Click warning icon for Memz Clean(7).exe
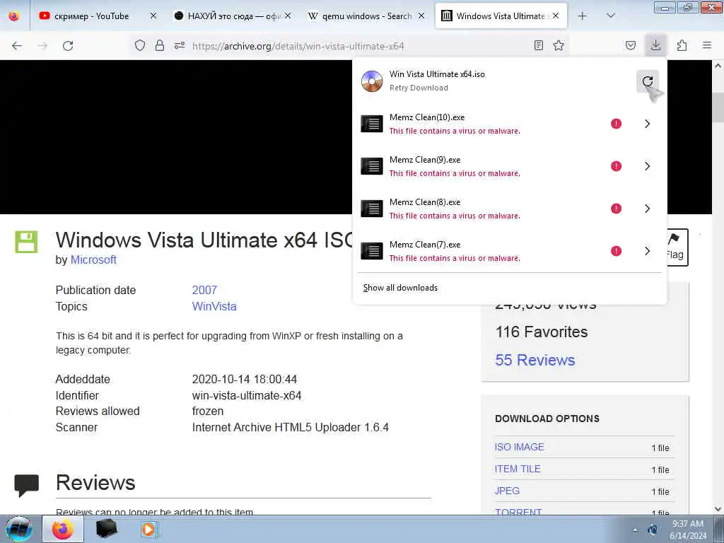Image resolution: width=724 pixels, height=543 pixels. coord(616,251)
